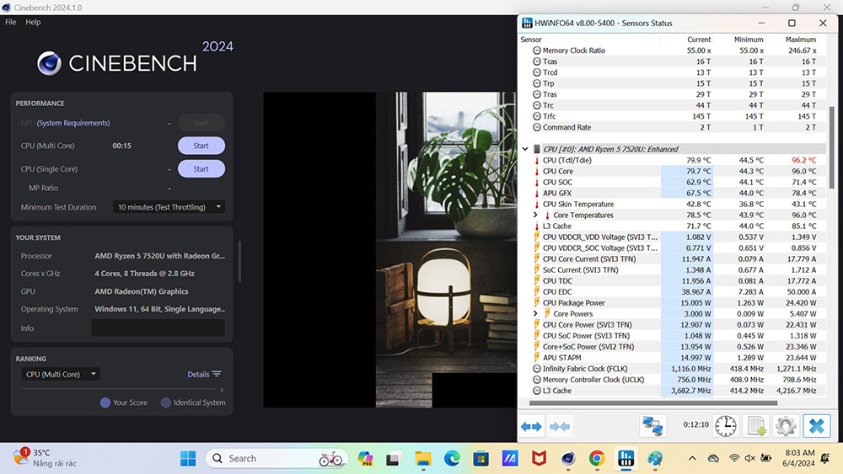
Task: Select the Infinity Fabric Clock (FCLK) row
Action: pos(672,369)
